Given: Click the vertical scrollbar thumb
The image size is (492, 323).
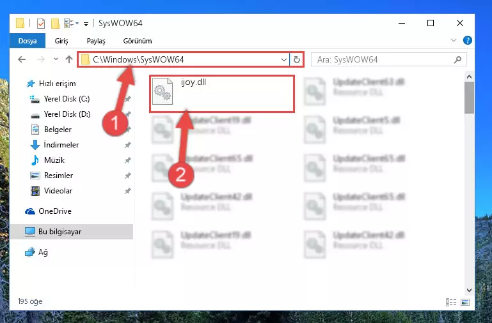Looking at the screenshot, I should [469, 98].
